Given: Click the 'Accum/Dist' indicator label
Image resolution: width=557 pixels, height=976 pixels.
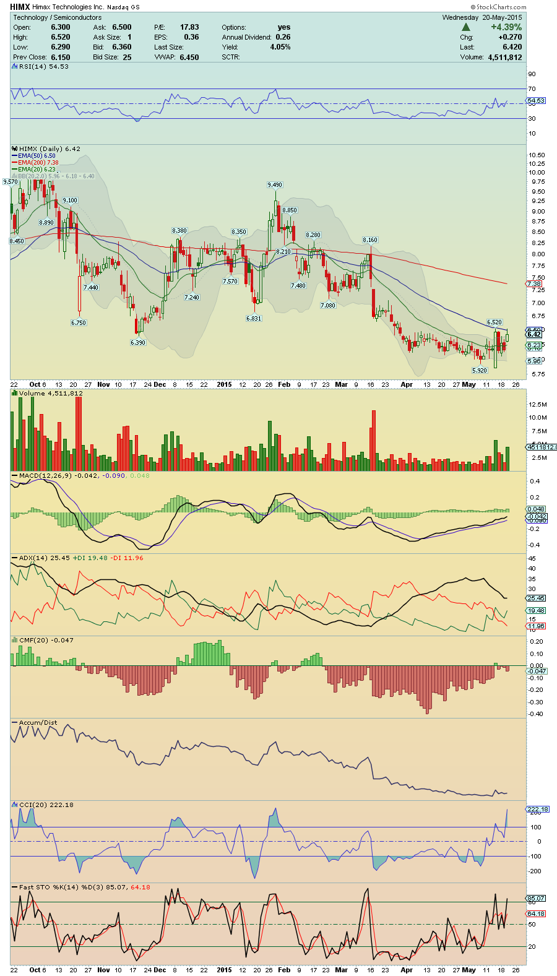Looking at the screenshot, I should pyautogui.click(x=38, y=722).
